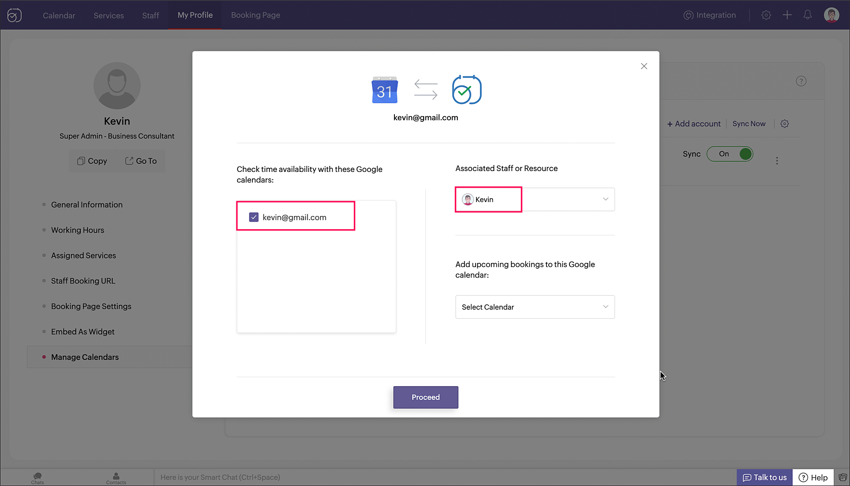Click the Help button at bottom right
The width and height of the screenshot is (850, 486).
tap(813, 478)
